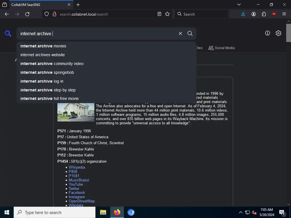Open the extensions puzzle icon

(x=264, y=14)
